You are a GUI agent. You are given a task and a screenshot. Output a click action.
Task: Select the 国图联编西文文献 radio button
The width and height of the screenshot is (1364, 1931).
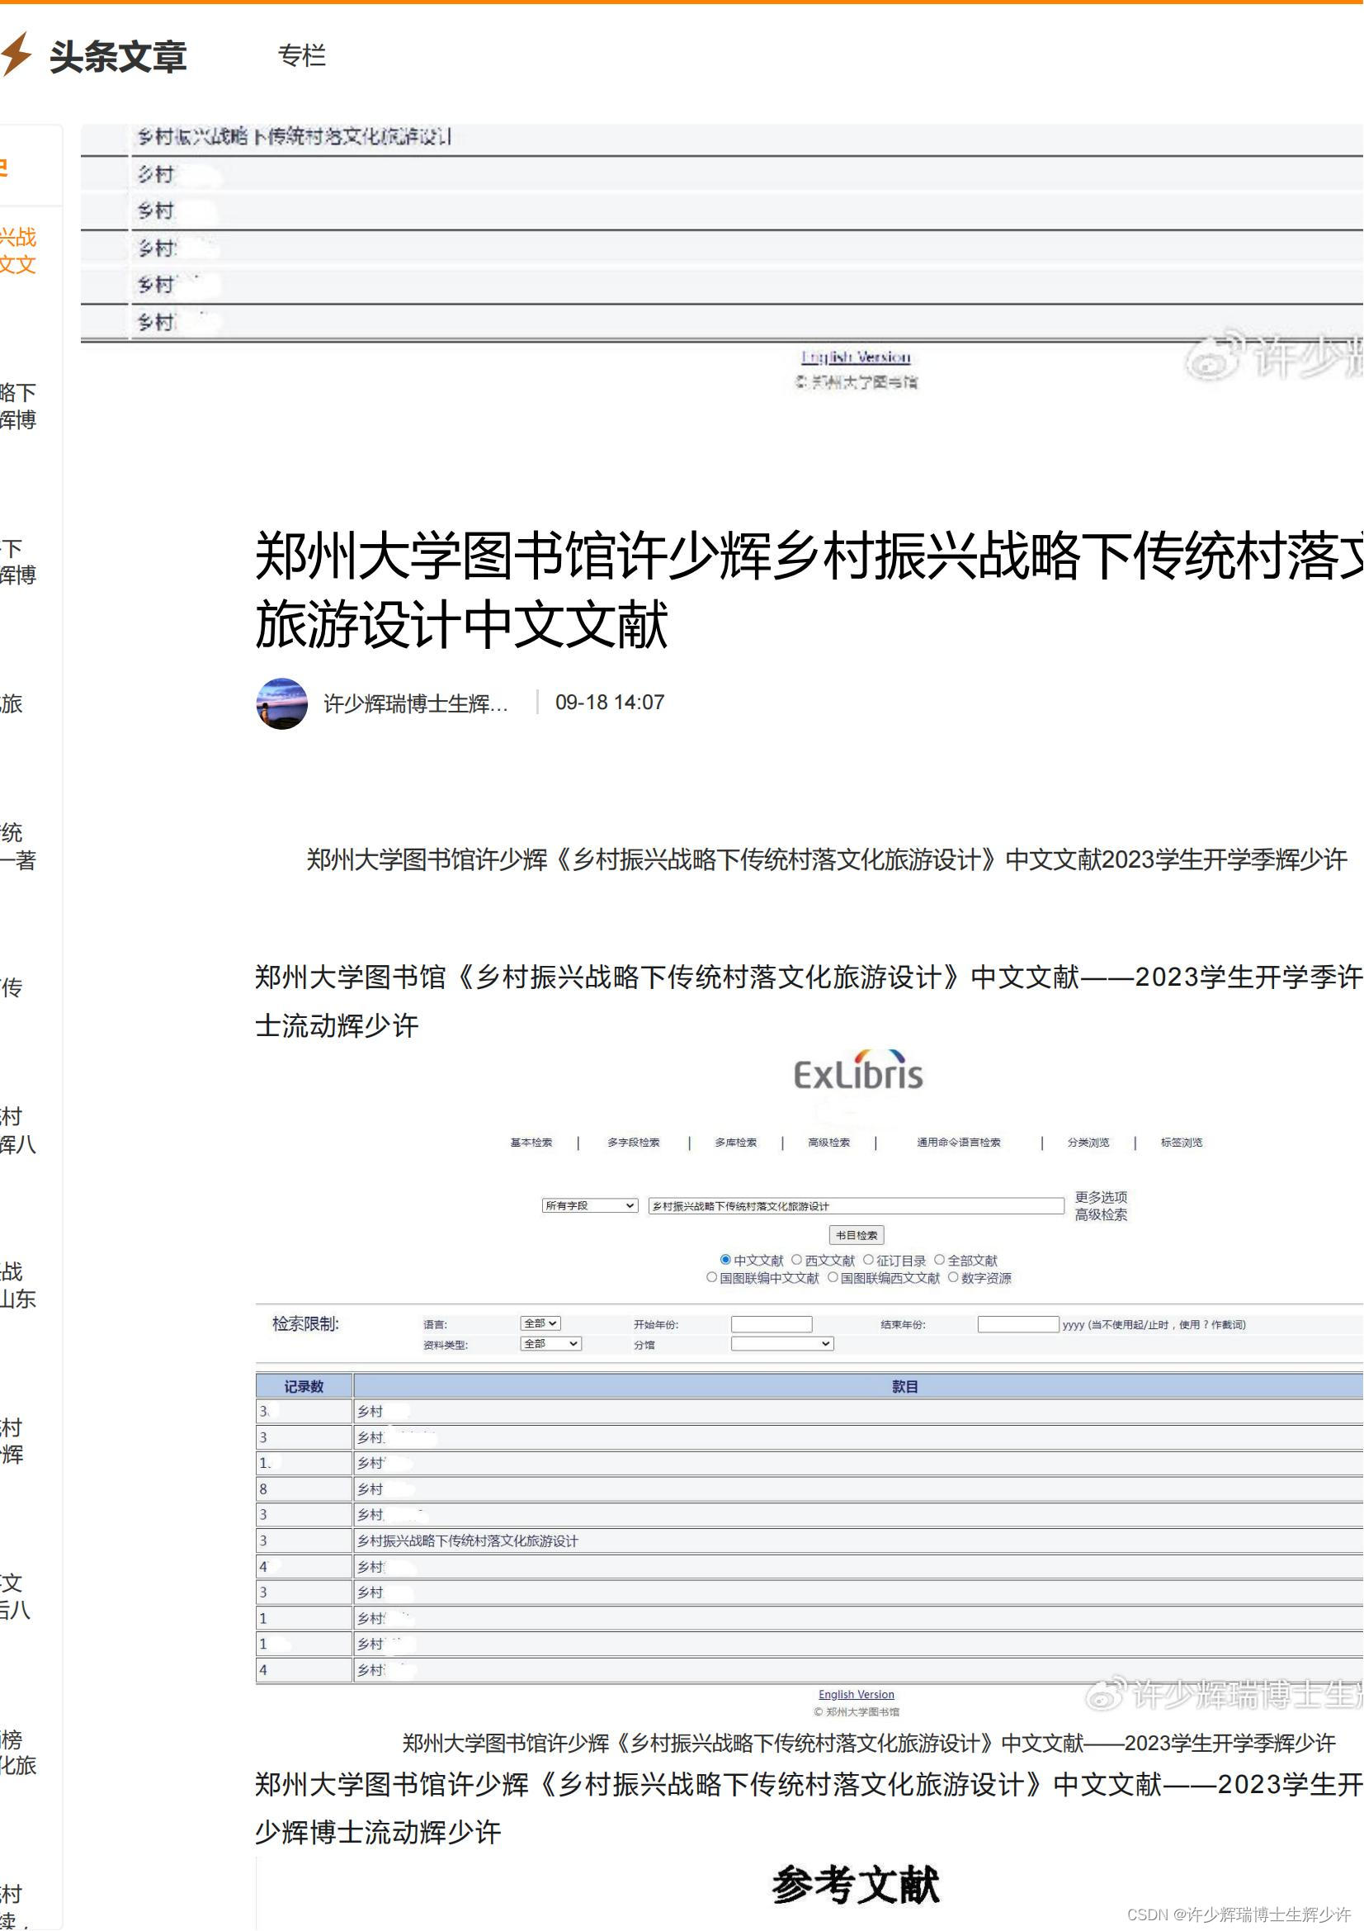tap(833, 1277)
